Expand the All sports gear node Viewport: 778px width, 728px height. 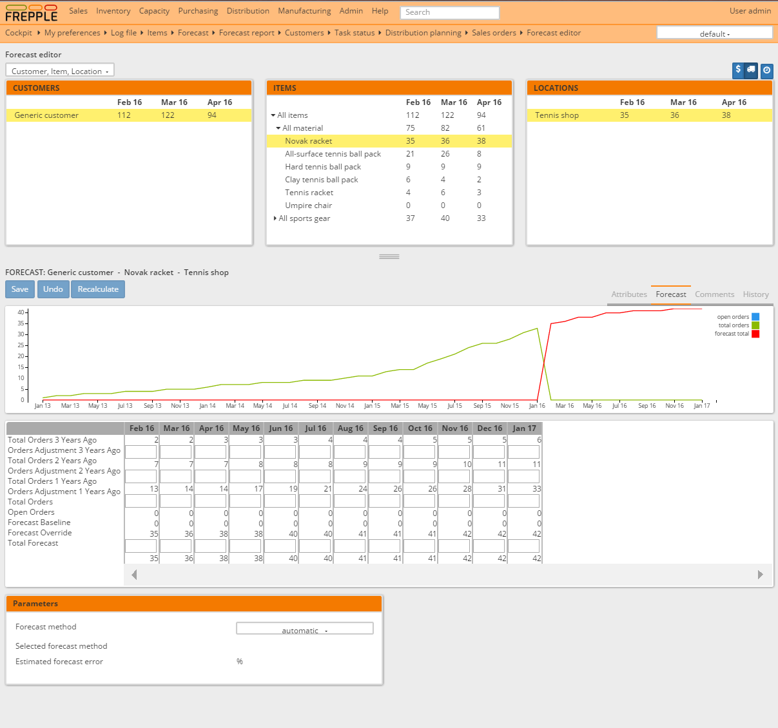[275, 218]
